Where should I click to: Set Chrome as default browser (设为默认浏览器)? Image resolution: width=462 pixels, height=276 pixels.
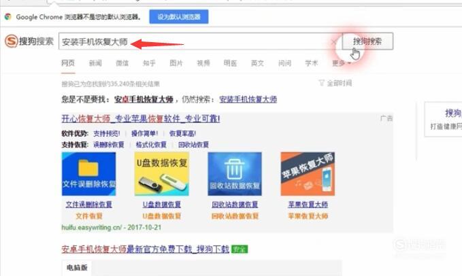coord(179,17)
